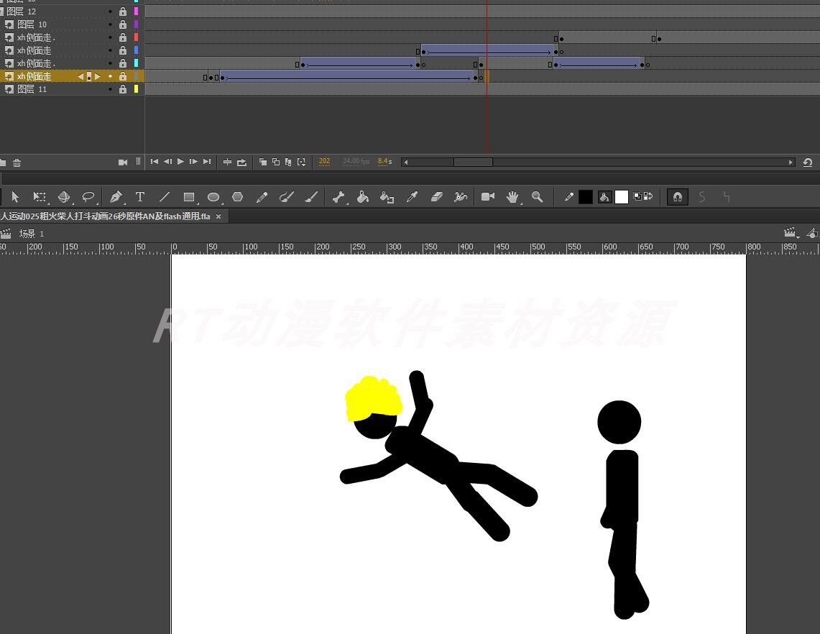Step forward one frame

193,162
